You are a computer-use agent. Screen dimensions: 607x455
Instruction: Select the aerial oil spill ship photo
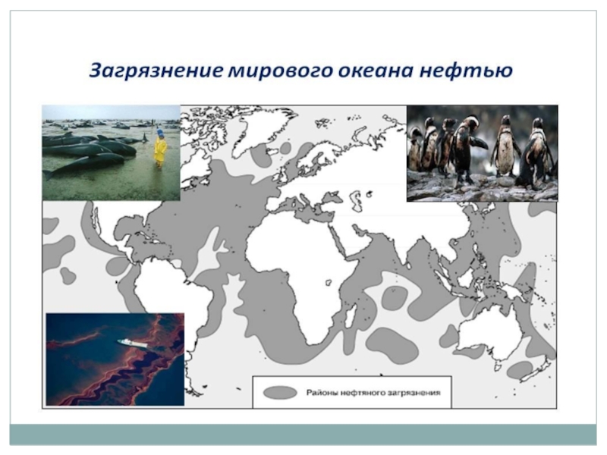click(115, 359)
